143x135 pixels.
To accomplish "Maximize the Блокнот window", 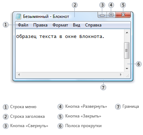I will (x=111, y=15).
